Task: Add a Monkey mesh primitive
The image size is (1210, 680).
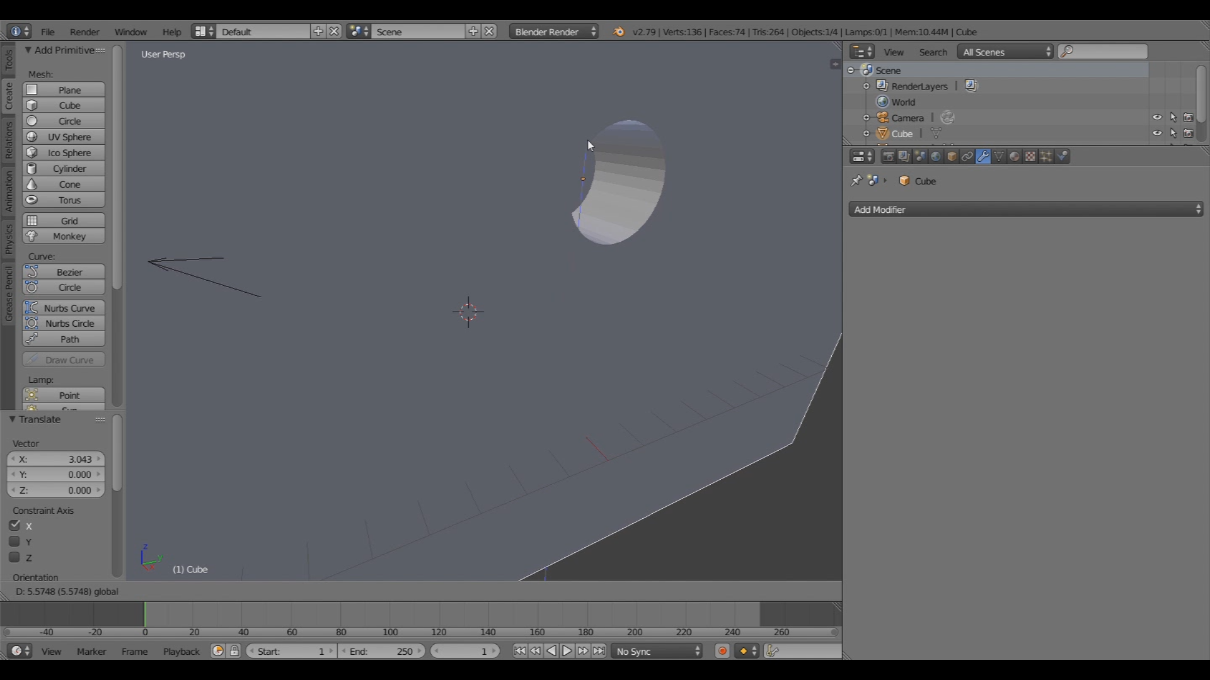Action: (x=63, y=236)
